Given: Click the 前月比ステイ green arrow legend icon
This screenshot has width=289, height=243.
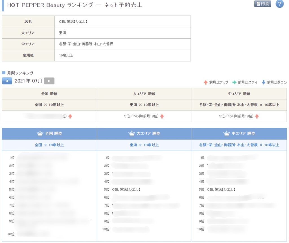Looking at the screenshot, I should [234, 82].
